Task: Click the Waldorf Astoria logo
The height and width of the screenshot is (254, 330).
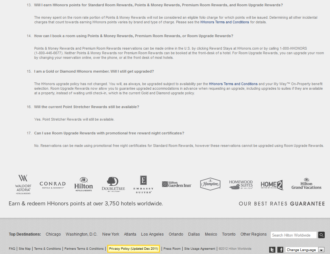Action: coord(23,184)
